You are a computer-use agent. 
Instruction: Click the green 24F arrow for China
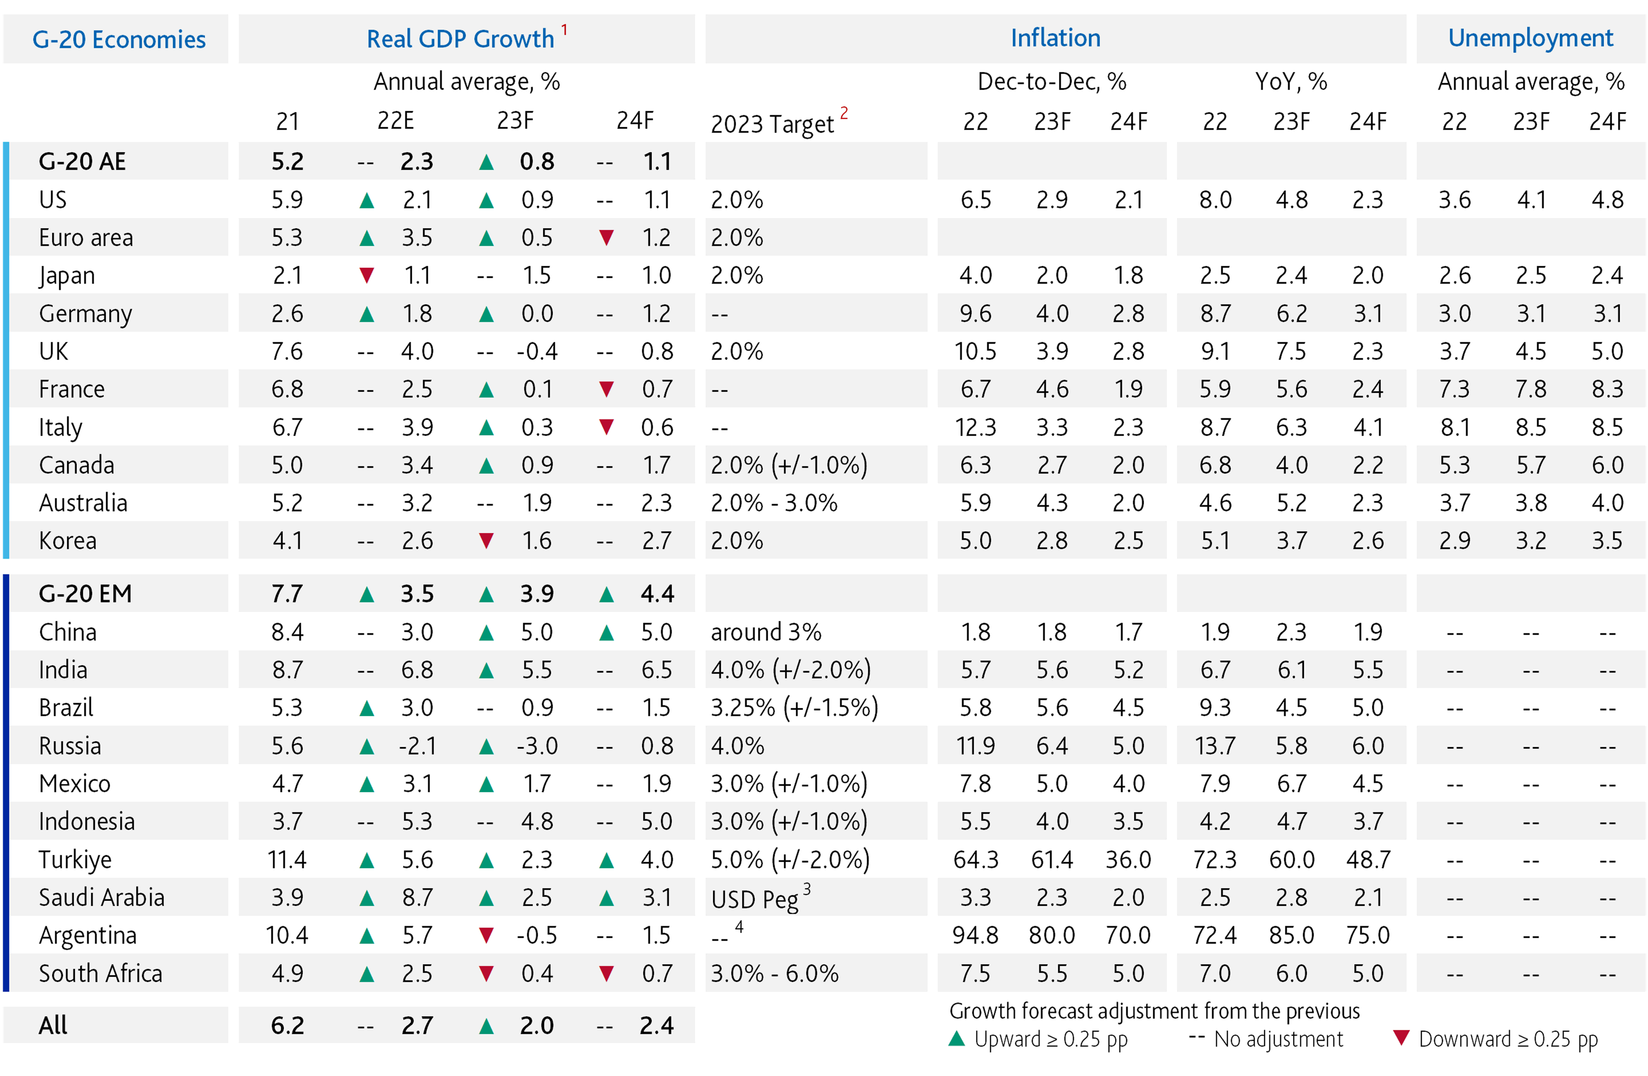click(607, 632)
